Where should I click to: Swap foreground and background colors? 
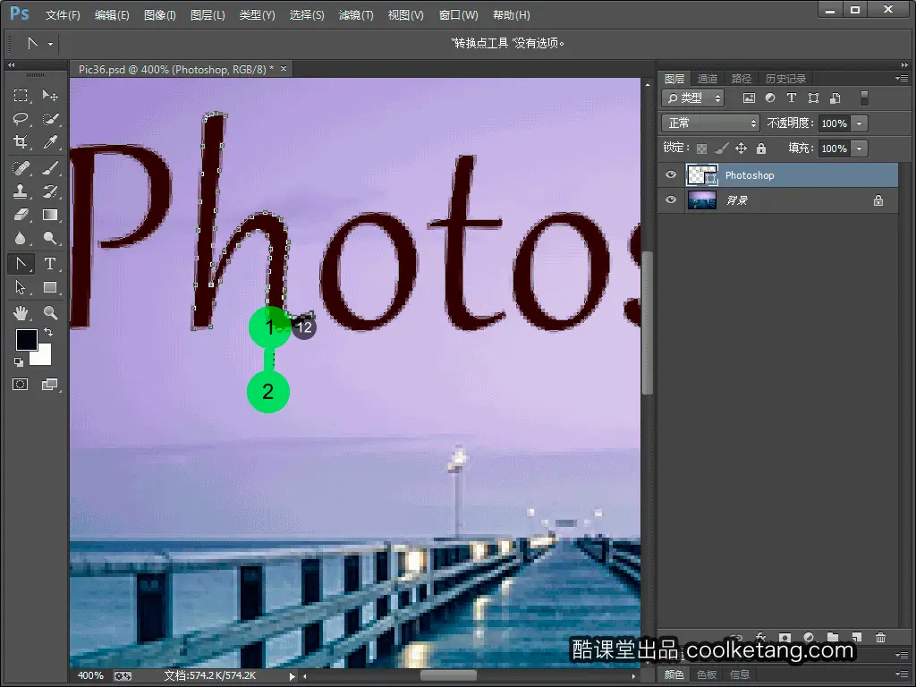tap(48, 332)
